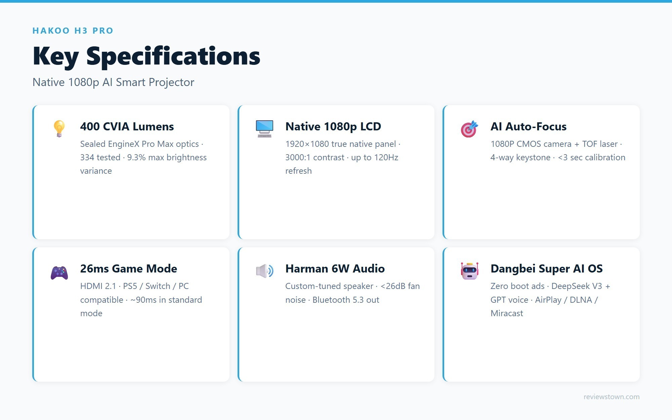Select the 400 CVIA Lumens heading
The image size is (672, 420).
(127, 126)
